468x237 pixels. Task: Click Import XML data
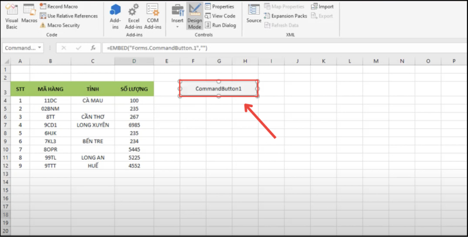coord(322,6)
